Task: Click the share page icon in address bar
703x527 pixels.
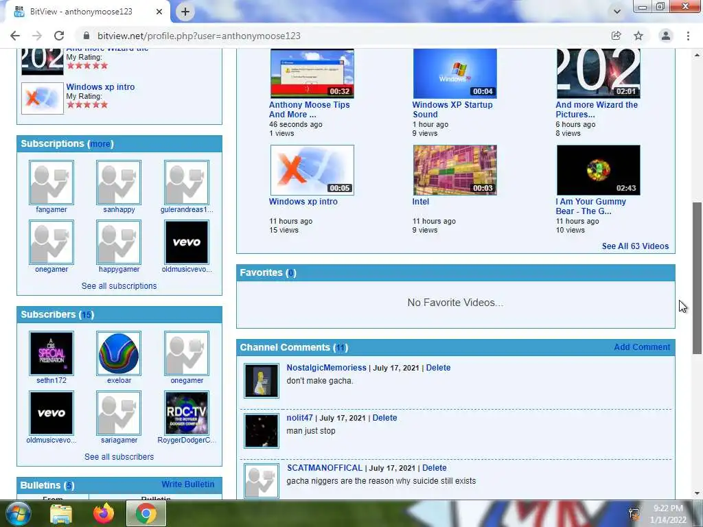Action: (616, 36)
